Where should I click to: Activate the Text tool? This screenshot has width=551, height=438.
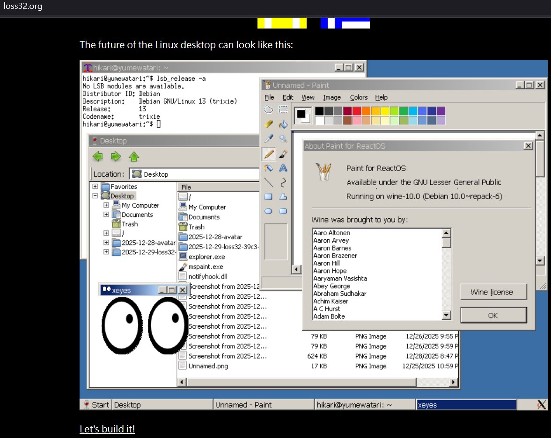pyautogui.click(x=283, y=168)
